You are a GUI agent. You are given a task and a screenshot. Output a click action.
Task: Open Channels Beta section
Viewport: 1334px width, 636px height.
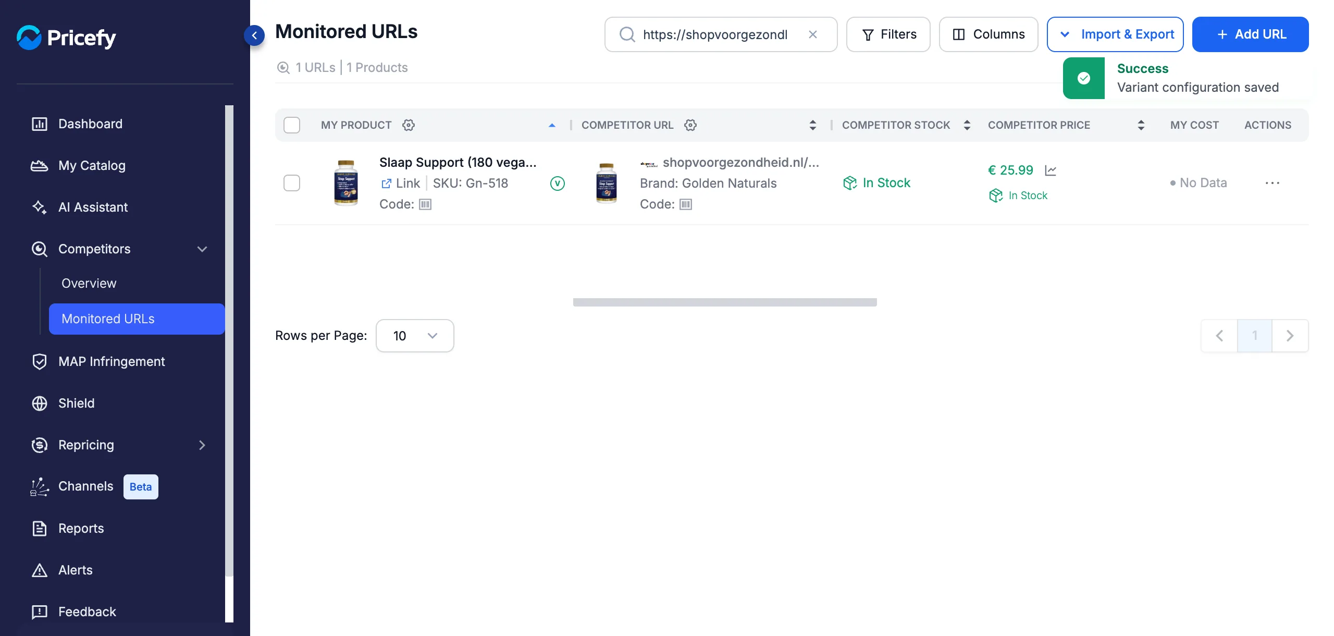[94, 487]
